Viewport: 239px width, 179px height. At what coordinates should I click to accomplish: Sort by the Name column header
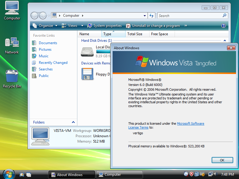pos(90,34)
